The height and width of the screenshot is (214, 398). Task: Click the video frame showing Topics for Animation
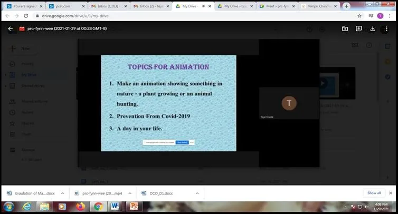(x=168, y=103)
